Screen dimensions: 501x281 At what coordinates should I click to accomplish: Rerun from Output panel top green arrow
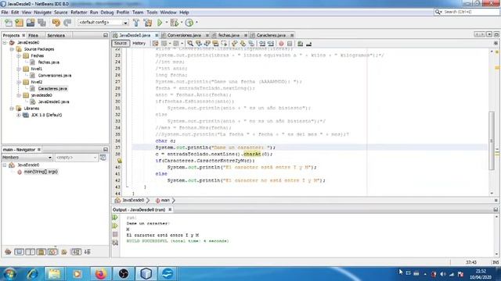115,218
